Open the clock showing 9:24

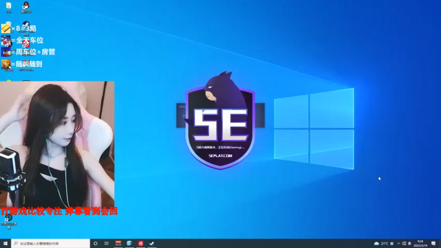421,244
